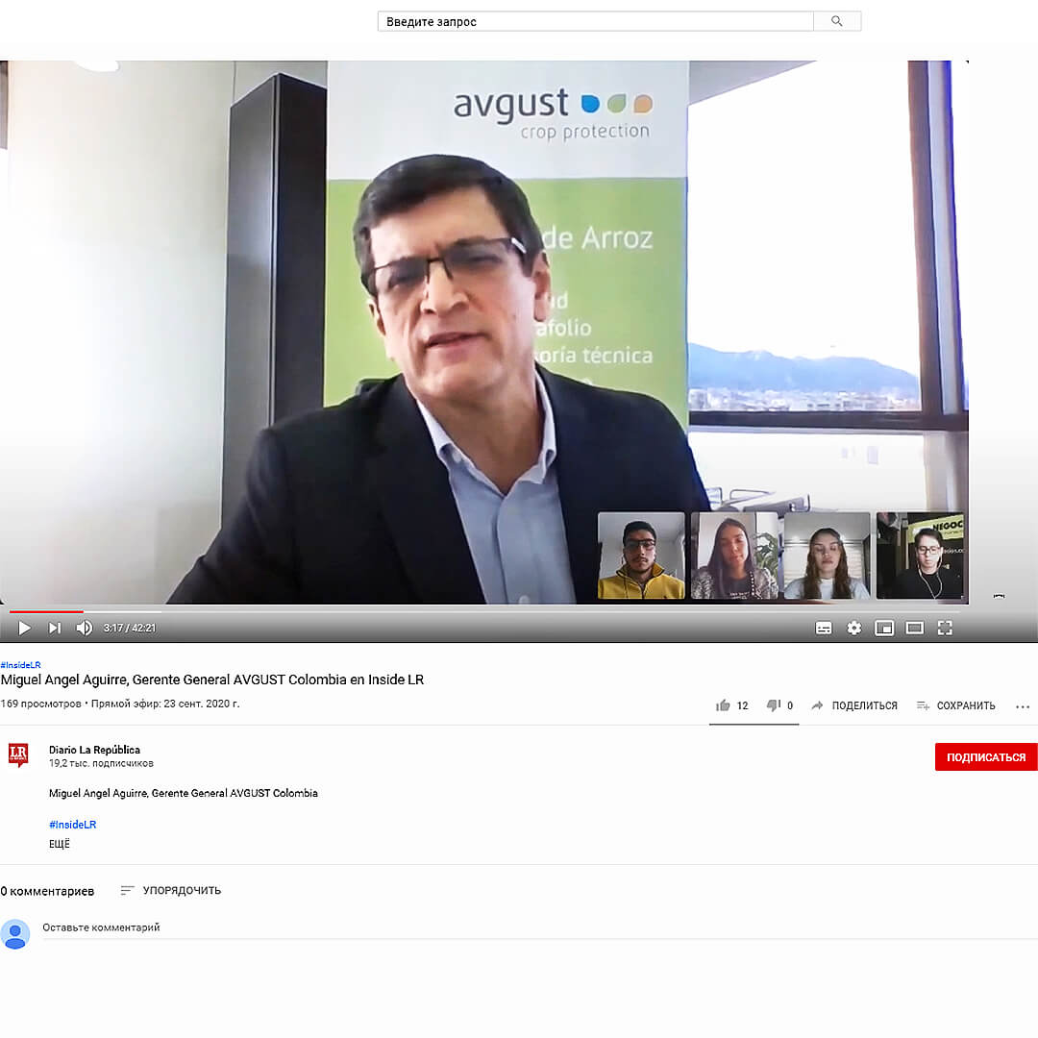Image resolution: width=1038 pixels, height=1038 pixels.
Task: Open more actions three-dot menu
Action: point(1022,706)
